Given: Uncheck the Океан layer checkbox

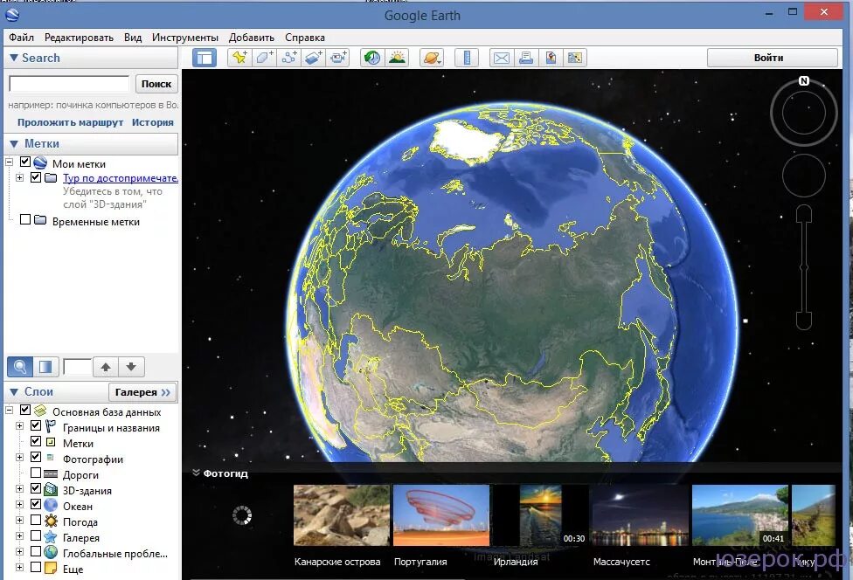Looking at the screenshot, I should tap(36, 504).
